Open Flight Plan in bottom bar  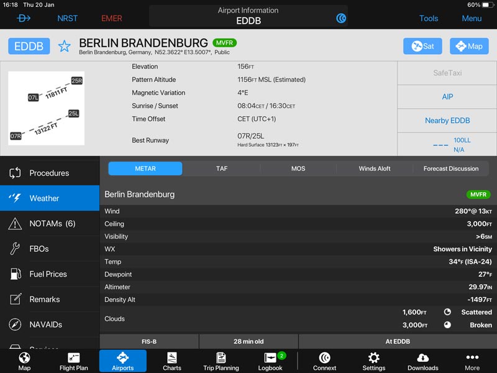(x=73, y=361)
